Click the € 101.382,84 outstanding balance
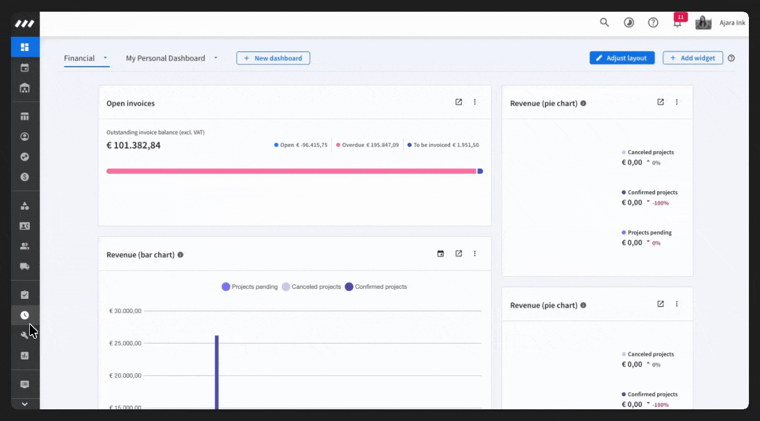 (x=133, y=145)
